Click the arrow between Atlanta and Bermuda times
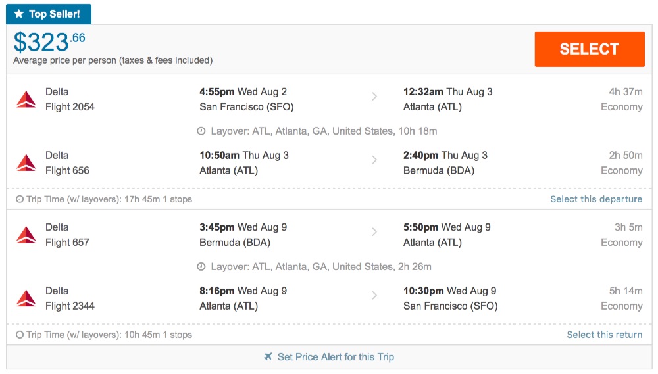Image resolution: width=658 pixels, height=374 pixels. pyautogui.click(x=374, y=160)
